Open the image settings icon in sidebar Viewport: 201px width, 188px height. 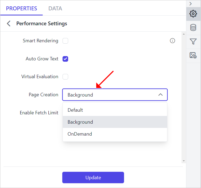tap(193, 56)
